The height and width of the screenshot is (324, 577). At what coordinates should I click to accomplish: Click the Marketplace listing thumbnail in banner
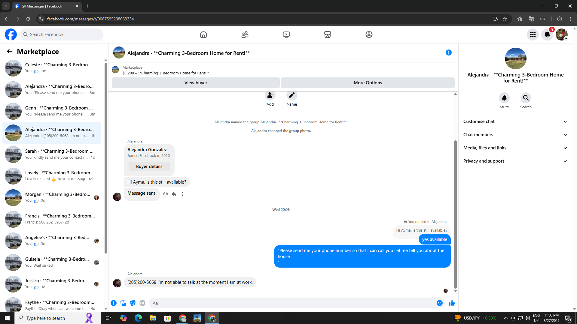(115, 70)
